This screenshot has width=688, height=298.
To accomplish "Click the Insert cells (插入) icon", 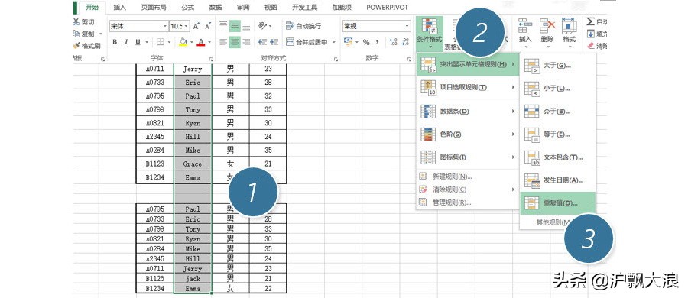I will tap(524, 26).
